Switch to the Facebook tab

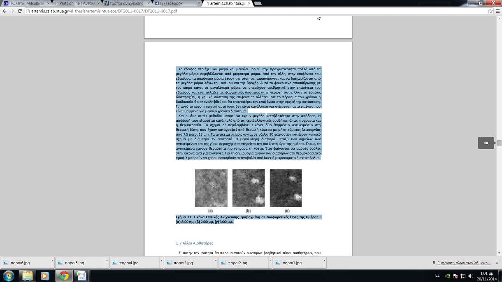click(174, 3)
